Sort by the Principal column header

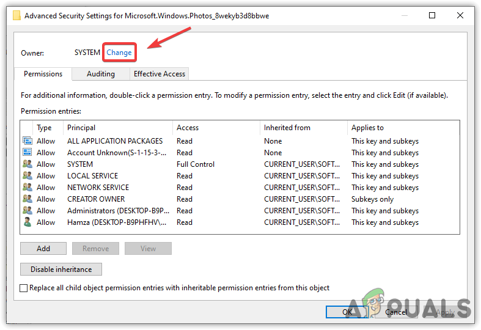pyautogui.click(x=118, y=128)
